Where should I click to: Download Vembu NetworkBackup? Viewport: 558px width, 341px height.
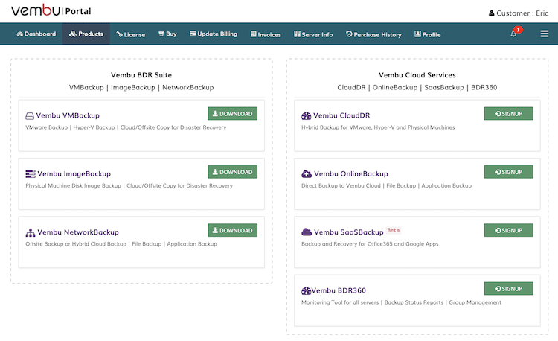pyautogui.click(x=232, y=230)
